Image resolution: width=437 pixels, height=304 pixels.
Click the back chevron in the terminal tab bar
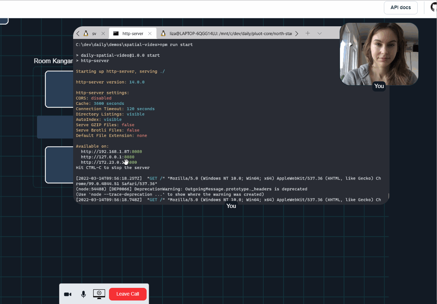pyautogui.click(x=78, y=33)
